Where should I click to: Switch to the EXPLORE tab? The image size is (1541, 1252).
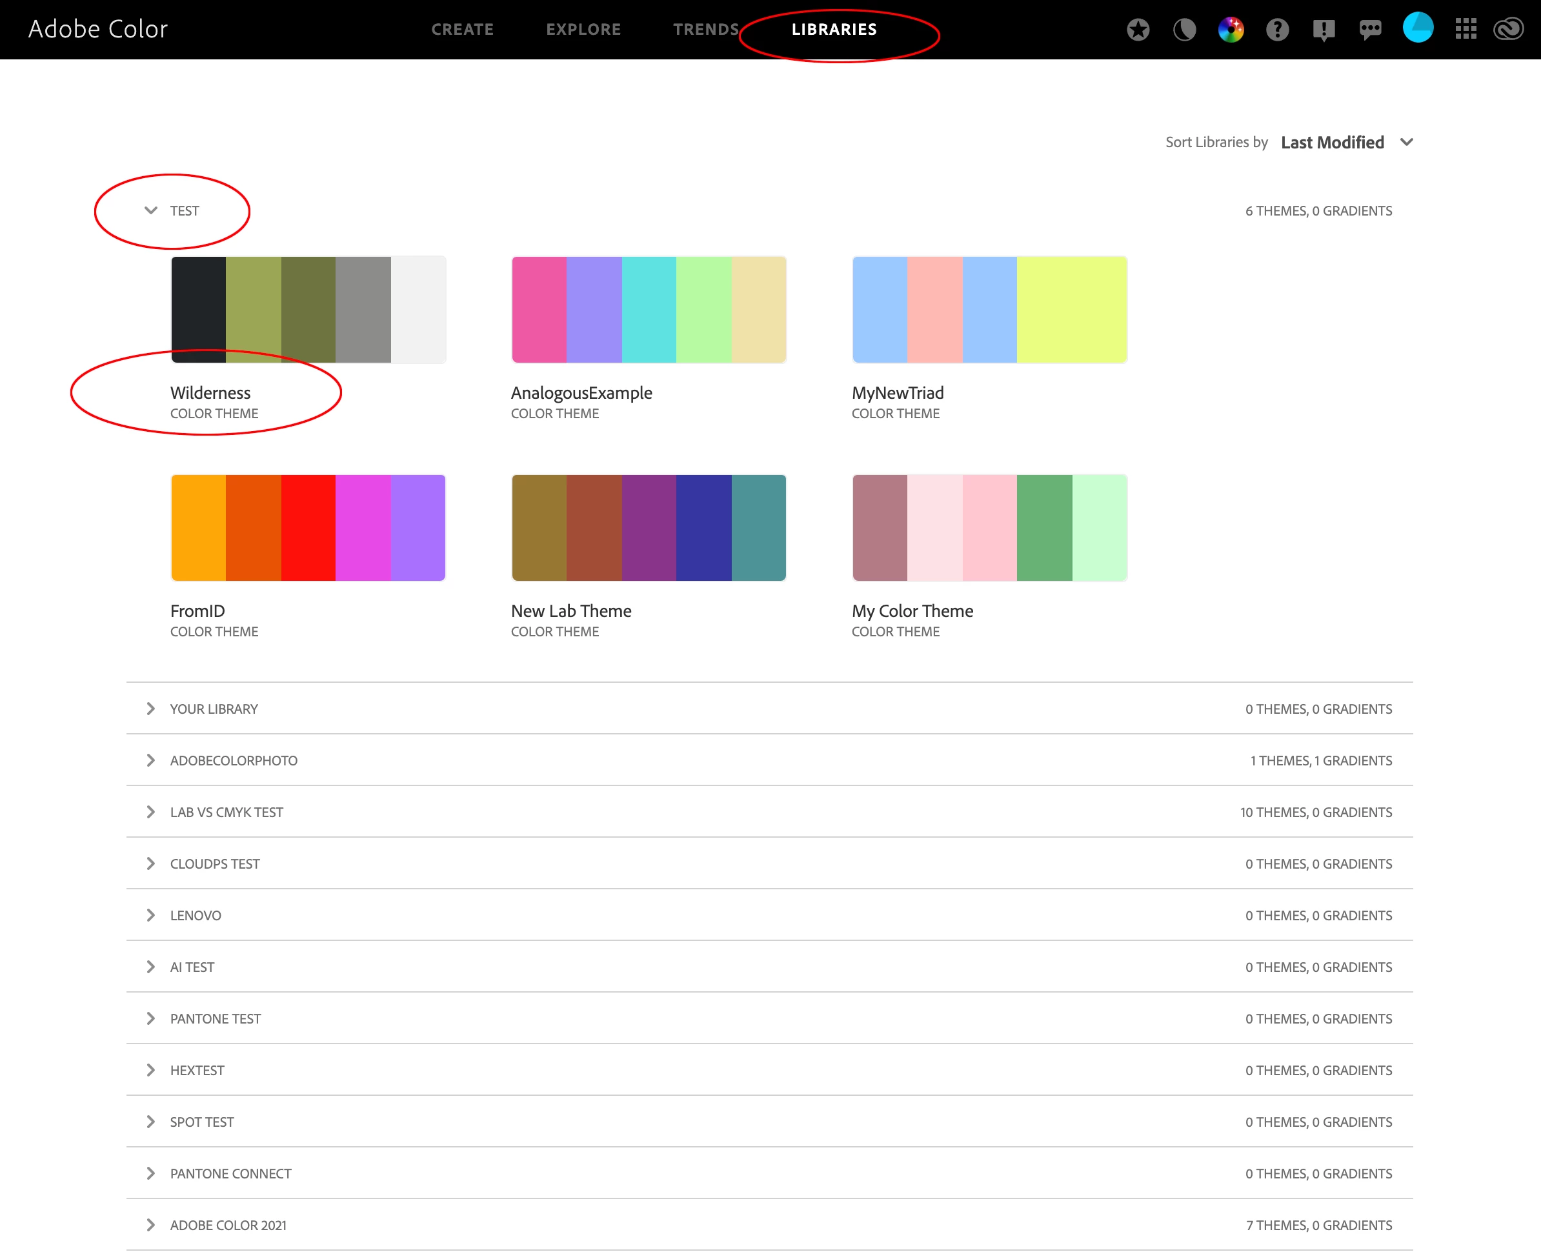[x=583, y=30]
